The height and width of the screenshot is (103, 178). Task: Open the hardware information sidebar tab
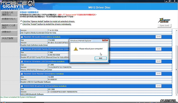click(x=9, y=33)
